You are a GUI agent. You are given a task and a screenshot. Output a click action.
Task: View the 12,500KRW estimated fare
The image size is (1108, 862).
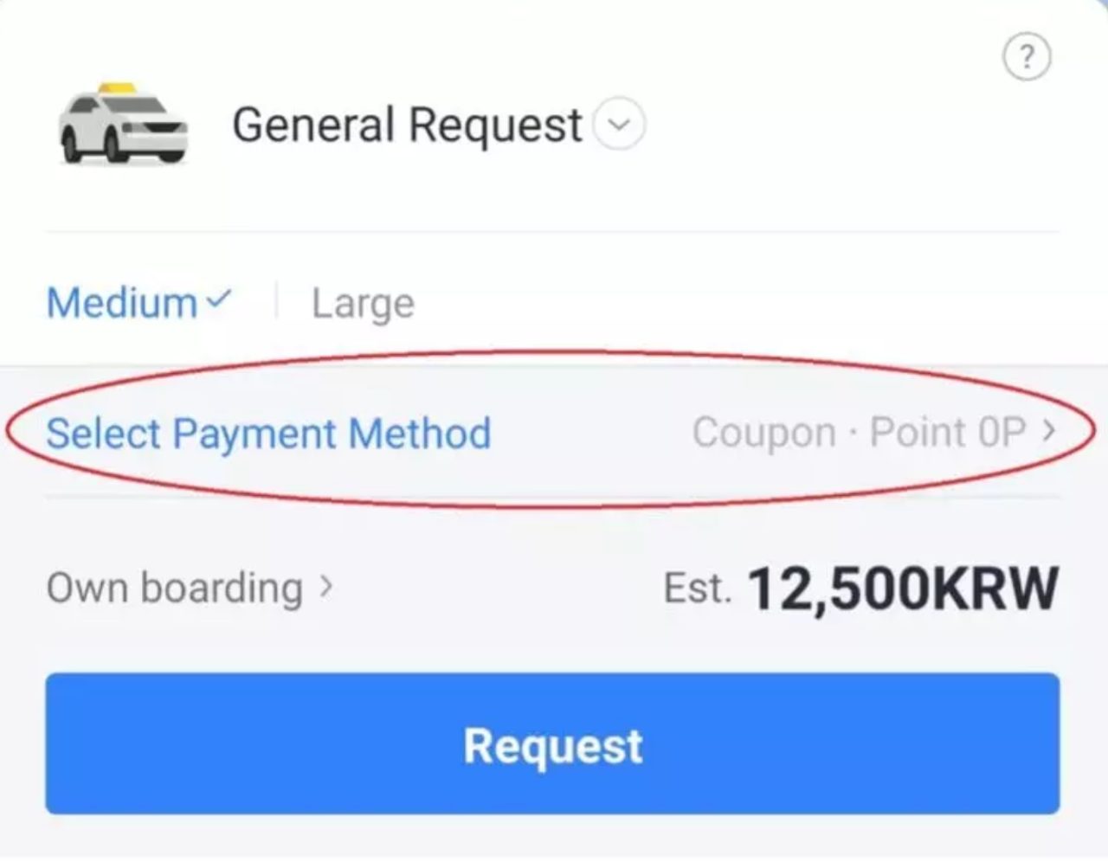903,589
